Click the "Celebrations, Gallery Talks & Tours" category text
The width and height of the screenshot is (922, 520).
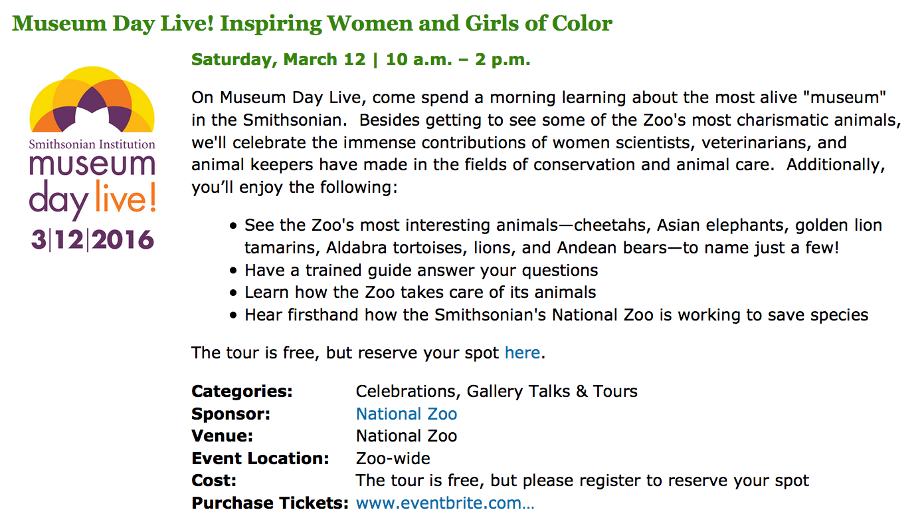point(496,392)
